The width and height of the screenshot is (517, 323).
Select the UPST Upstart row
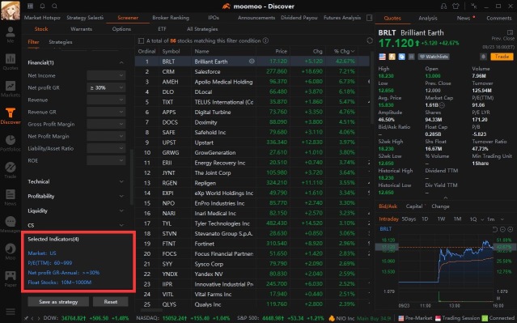click(x=252, y=142)
